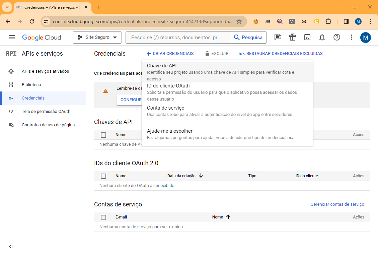Viewport: 378px width, 255px height.
Task: Click the CONFIGUR consent screen button
Action: [x=129, y=100]
